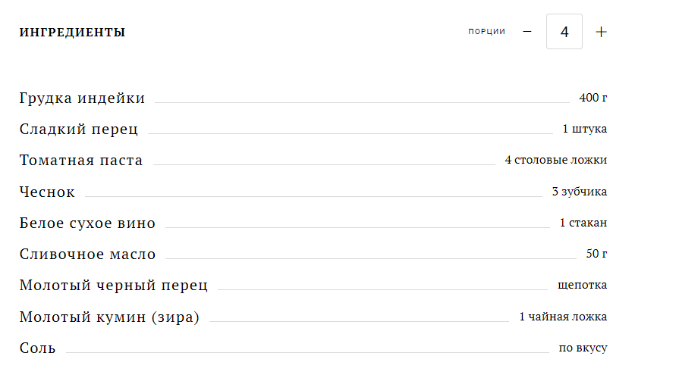Select the «Белое сухое вино» ingredient
The image size is (679, 378).
87,223
